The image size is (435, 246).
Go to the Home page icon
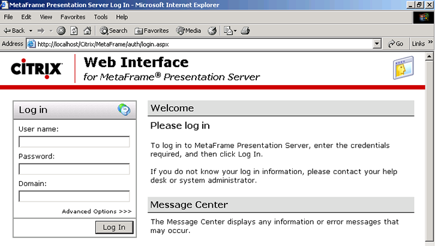tap(87, 31)
